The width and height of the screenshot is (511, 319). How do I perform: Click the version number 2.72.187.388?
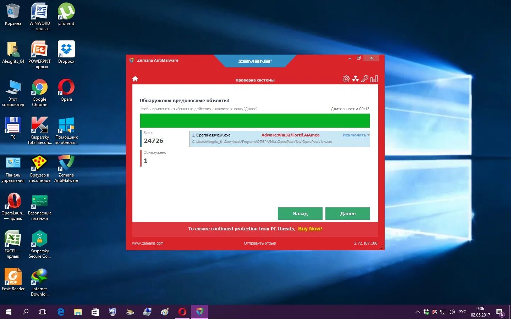tap(366, 243)
